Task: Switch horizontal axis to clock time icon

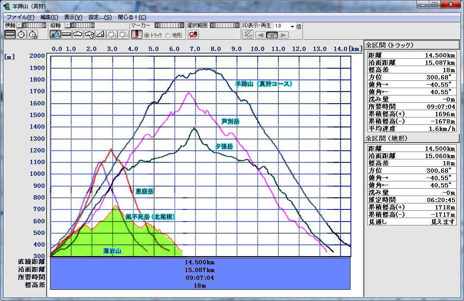Action: click(21, 35)
